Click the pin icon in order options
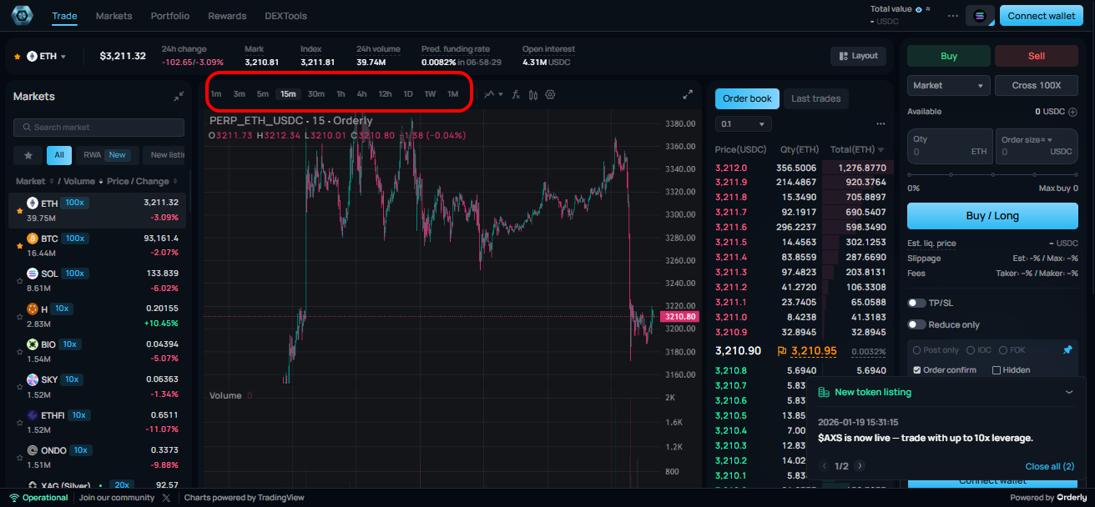The height and width of the screenshot is (507, 1095). click(x=1067, y=350)
